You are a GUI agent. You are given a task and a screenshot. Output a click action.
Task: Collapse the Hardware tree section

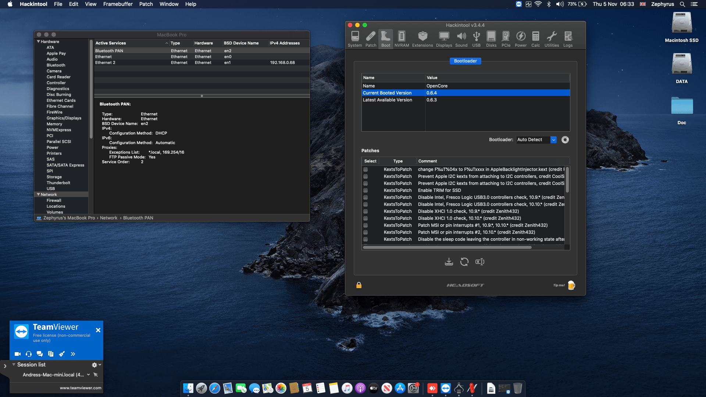pos(38,42)
